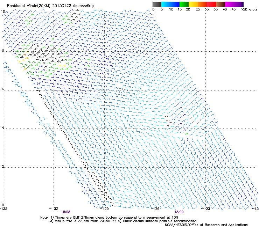Click the brown 35-40 knots color swatch

pos(220,4)
